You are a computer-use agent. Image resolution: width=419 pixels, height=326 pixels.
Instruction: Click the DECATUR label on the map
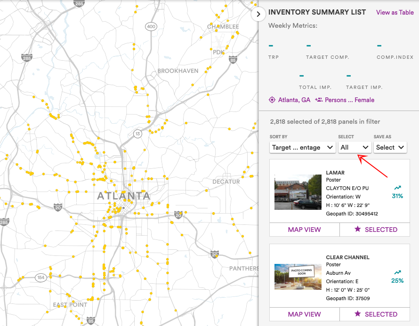point(226,182)
